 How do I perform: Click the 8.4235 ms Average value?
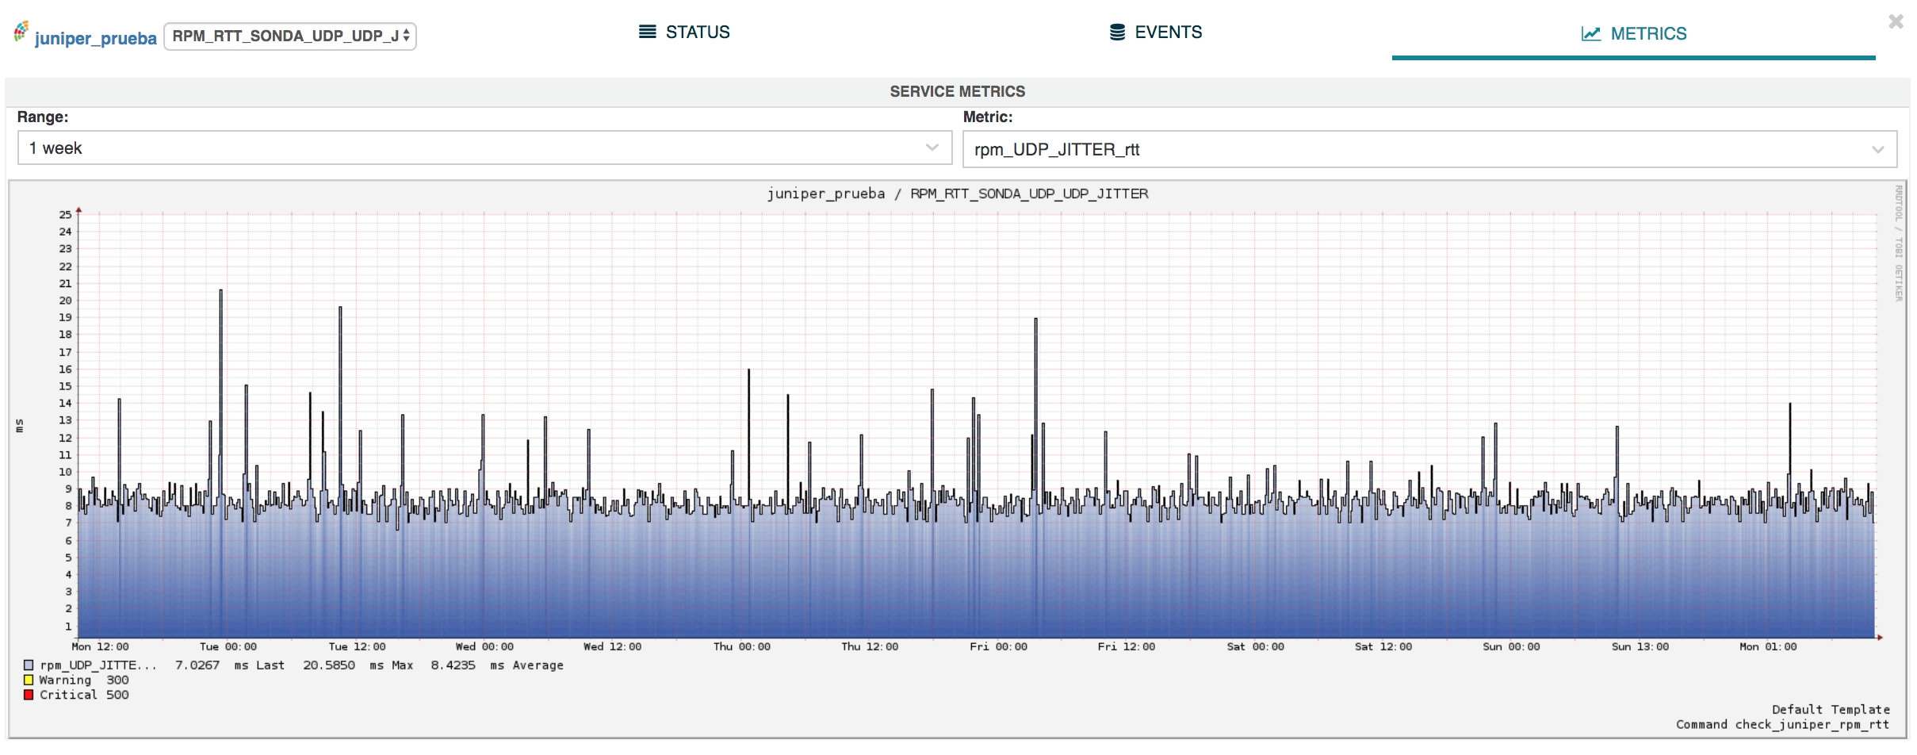497,665
